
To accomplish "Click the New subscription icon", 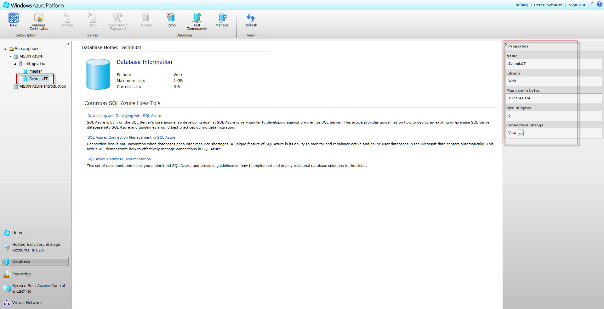I will coord(14,18).
